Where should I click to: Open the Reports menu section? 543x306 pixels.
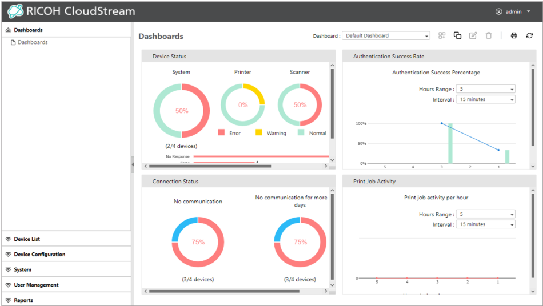(23, 300)
